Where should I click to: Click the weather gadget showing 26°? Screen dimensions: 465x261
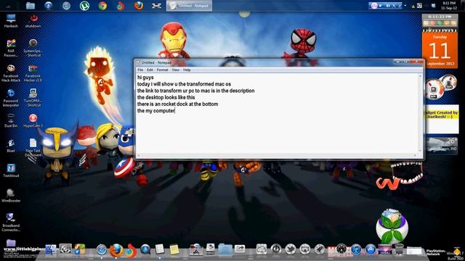[x=442, y=146]
